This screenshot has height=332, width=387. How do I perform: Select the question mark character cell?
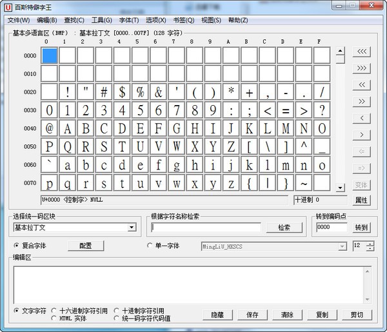click(x=322, y=110)
